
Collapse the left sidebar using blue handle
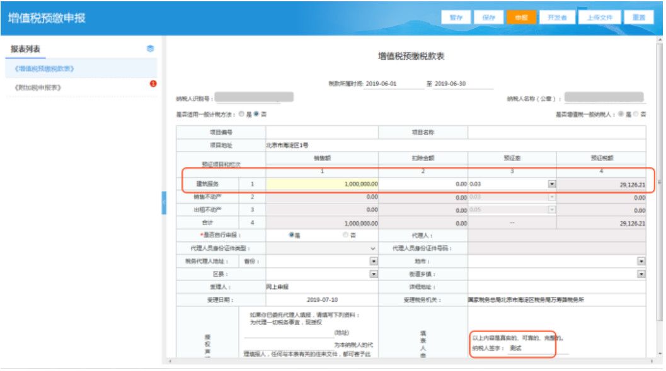pos(164,203)
